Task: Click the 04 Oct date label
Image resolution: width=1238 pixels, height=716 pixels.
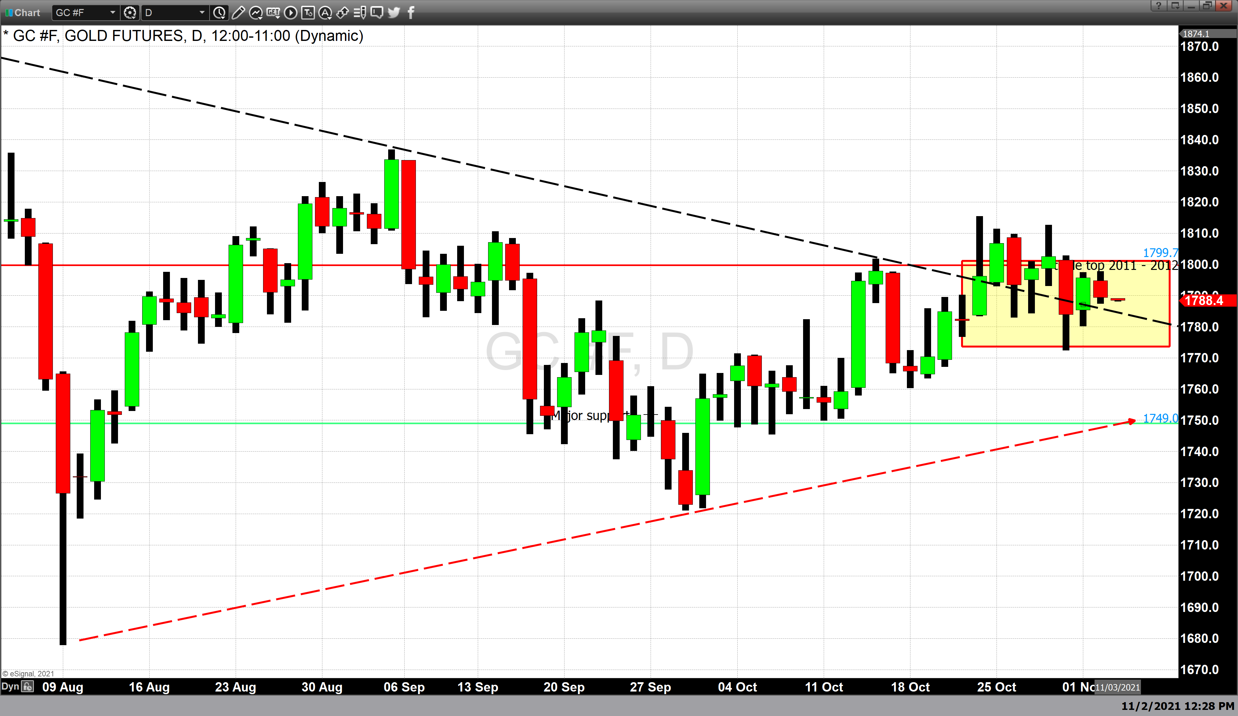Action: 737,687
